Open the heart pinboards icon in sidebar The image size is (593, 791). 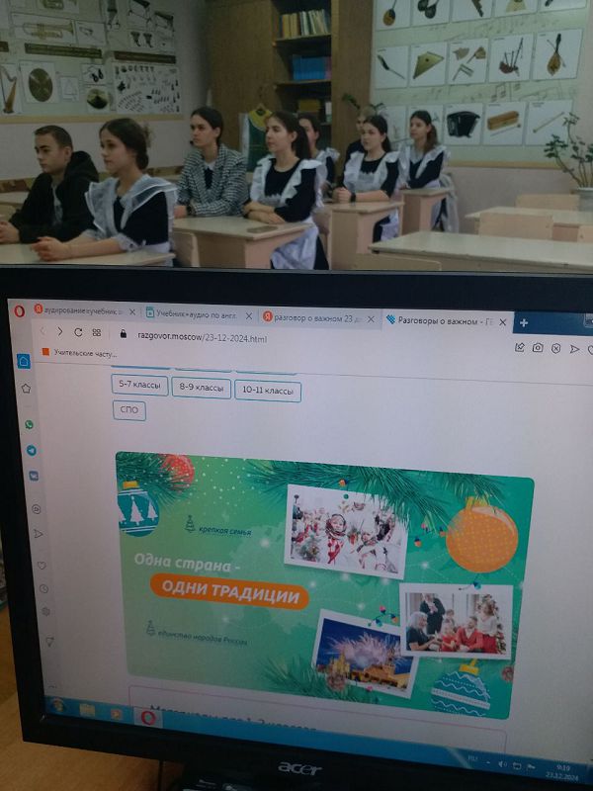[x=42, y=565]
